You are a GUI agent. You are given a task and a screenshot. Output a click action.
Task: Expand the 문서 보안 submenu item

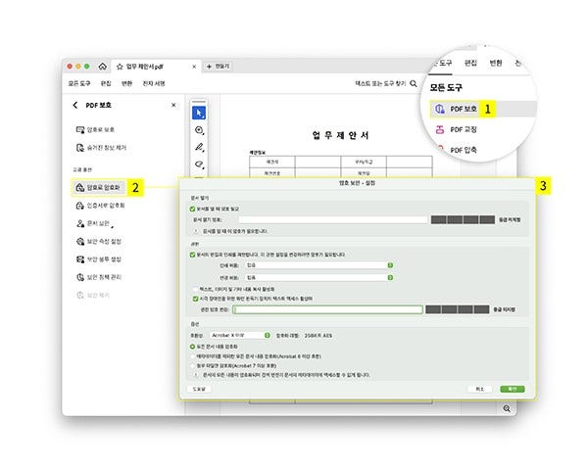point(95,223)
